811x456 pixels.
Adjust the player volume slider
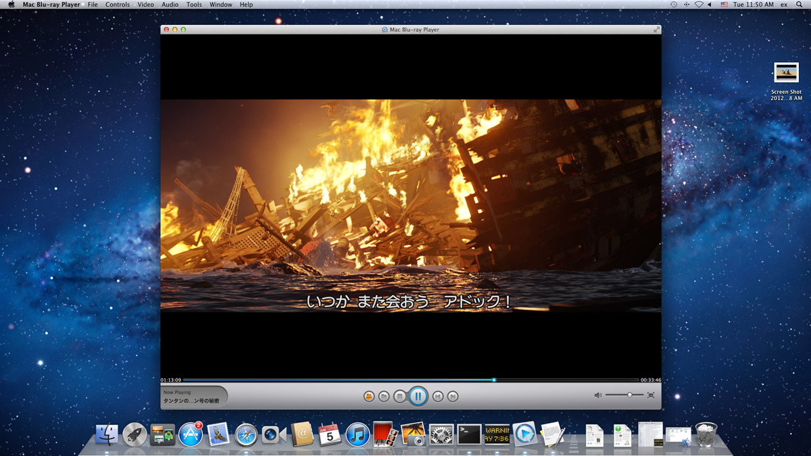(630, 395)
